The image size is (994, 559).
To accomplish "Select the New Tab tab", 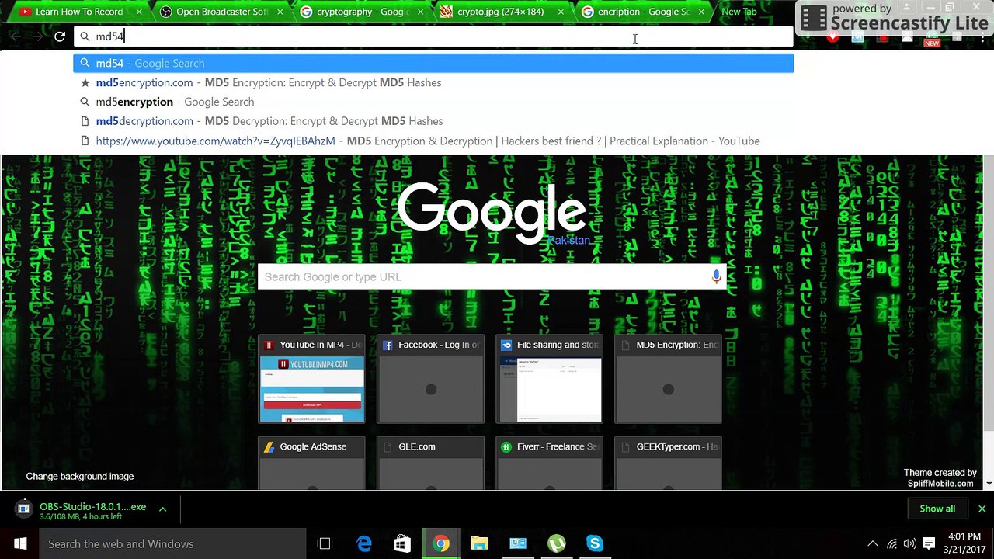I will coord(739,12).
